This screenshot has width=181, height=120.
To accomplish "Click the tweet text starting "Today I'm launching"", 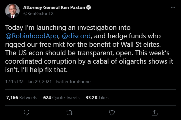I will (x=89, y=49).
